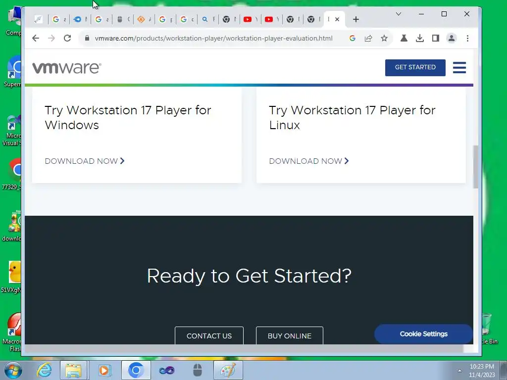Select the Computer desktop icon
This screenshot has height=380, width=507.
pos(13,21)
